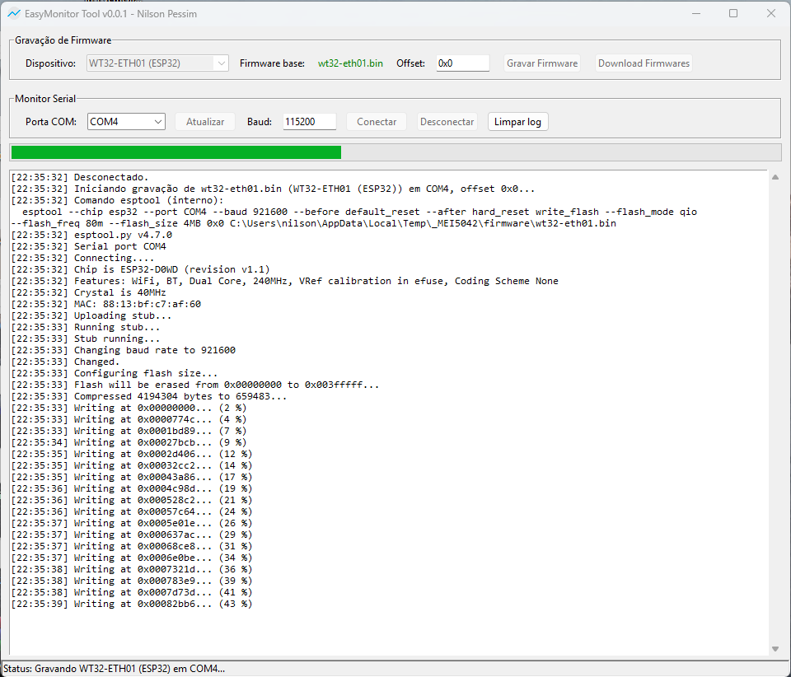Minimize the EasyMonitor Tool window
The image size is (791, 677).
tap(695, 14)
